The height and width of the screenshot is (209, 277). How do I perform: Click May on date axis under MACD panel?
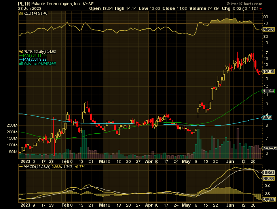186,205
